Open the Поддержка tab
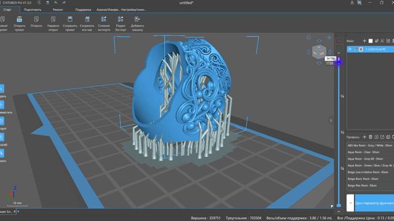 [x=83, y=10]
